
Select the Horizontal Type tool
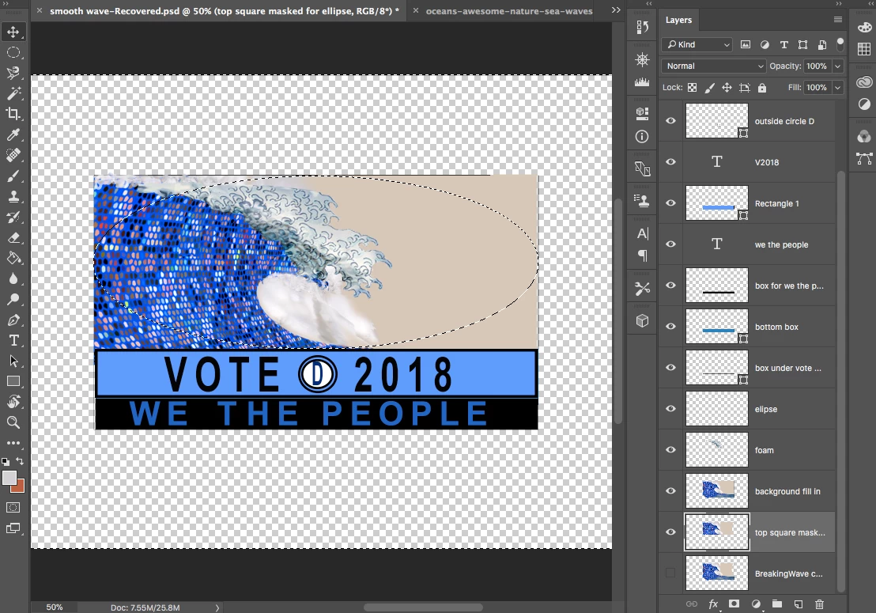[13, 341]
